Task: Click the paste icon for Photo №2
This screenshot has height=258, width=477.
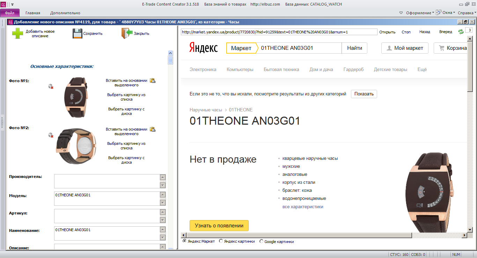Action: point(153,129)
